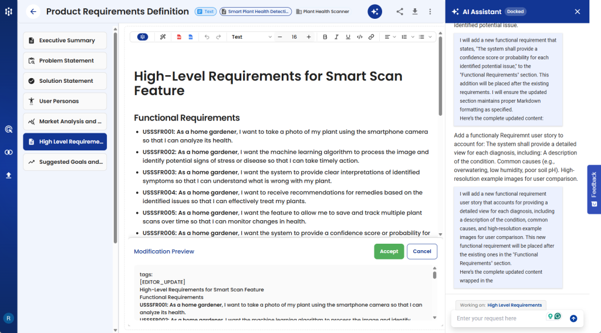
Task: Click the magic wand editor tool
Action: [x=163, y=37]
